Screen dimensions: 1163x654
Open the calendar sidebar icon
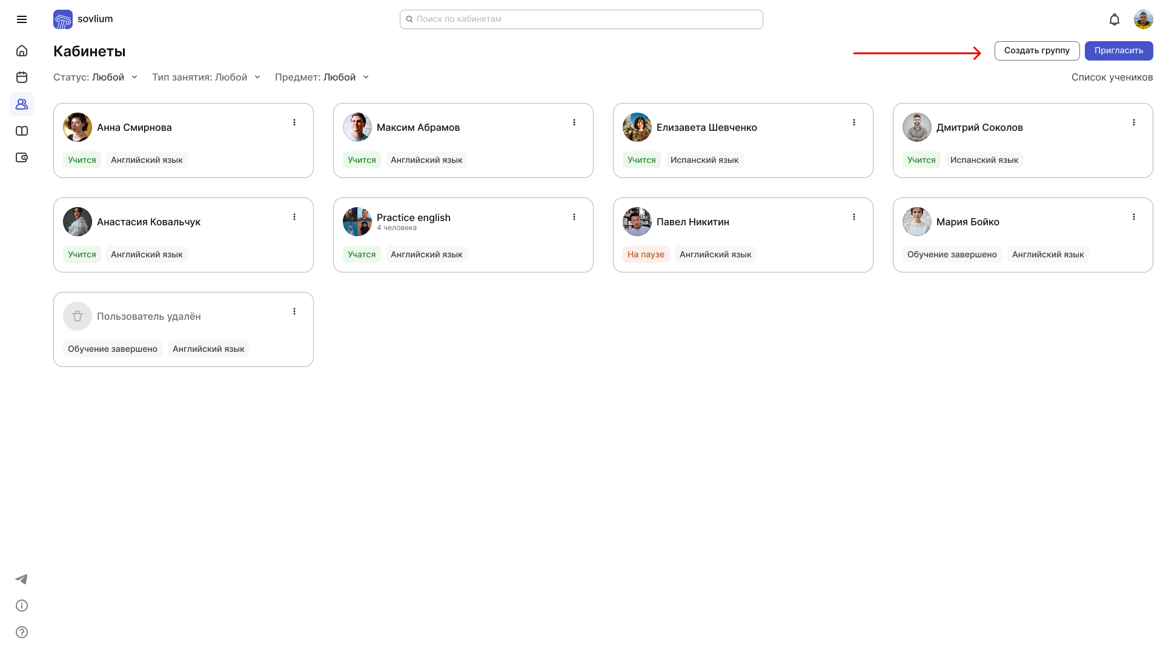(22, 78)
